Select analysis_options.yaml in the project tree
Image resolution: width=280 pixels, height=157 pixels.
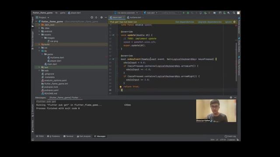tap(54, 80)
